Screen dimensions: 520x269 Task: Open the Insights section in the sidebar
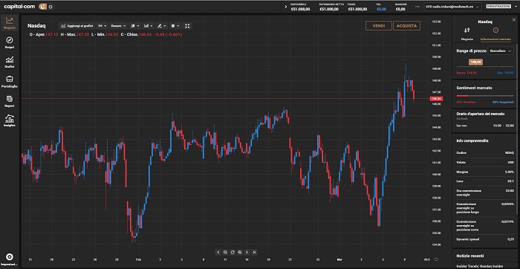point(9,120)
